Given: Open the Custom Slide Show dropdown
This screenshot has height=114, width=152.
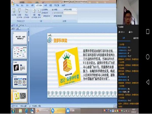Looking at the screenshot, I should 26,13.
